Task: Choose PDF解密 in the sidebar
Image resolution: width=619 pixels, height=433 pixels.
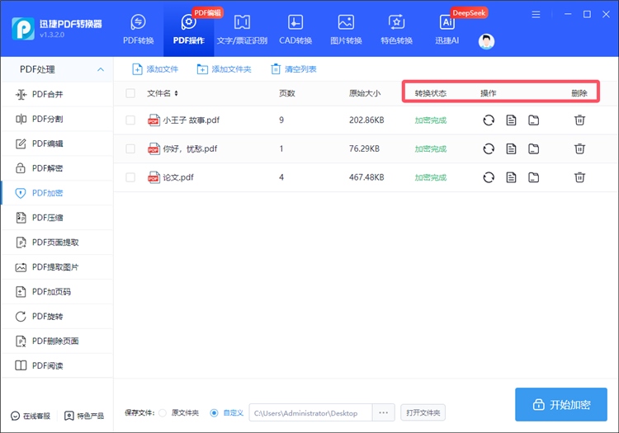Action: (x=57, y=168)
